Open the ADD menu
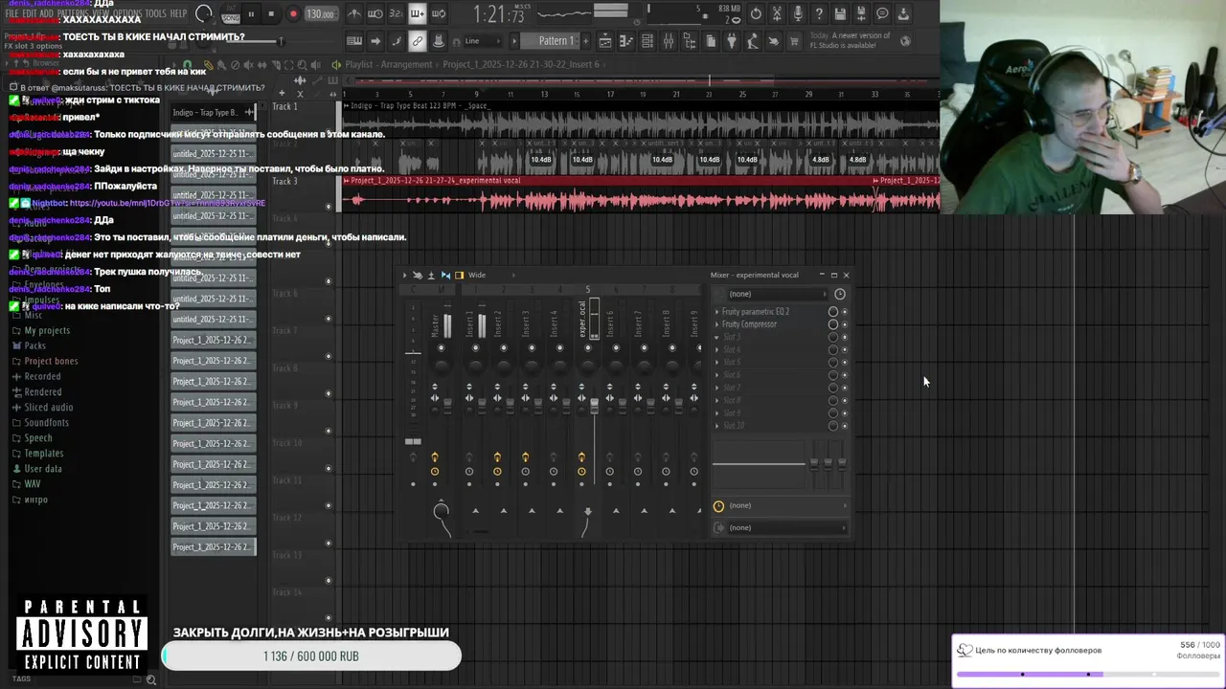This screenshot has height=689, width=1226. tap(49, 13)
